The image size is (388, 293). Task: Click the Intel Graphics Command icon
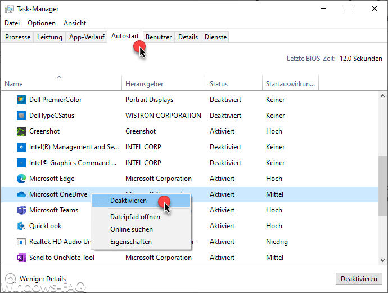click(x=21, y=163)
